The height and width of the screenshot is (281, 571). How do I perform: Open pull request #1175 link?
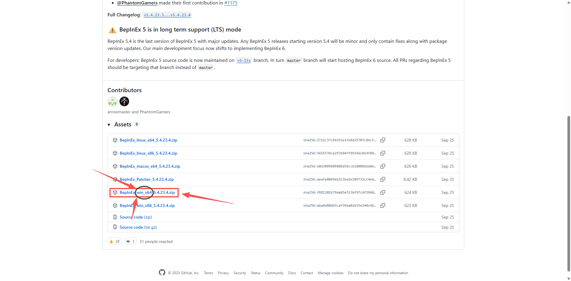click(x=231, y=3)
